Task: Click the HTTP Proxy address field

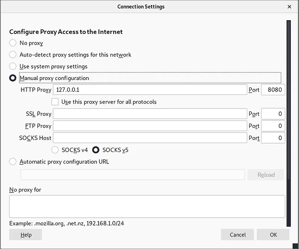Action: (150, 90)
